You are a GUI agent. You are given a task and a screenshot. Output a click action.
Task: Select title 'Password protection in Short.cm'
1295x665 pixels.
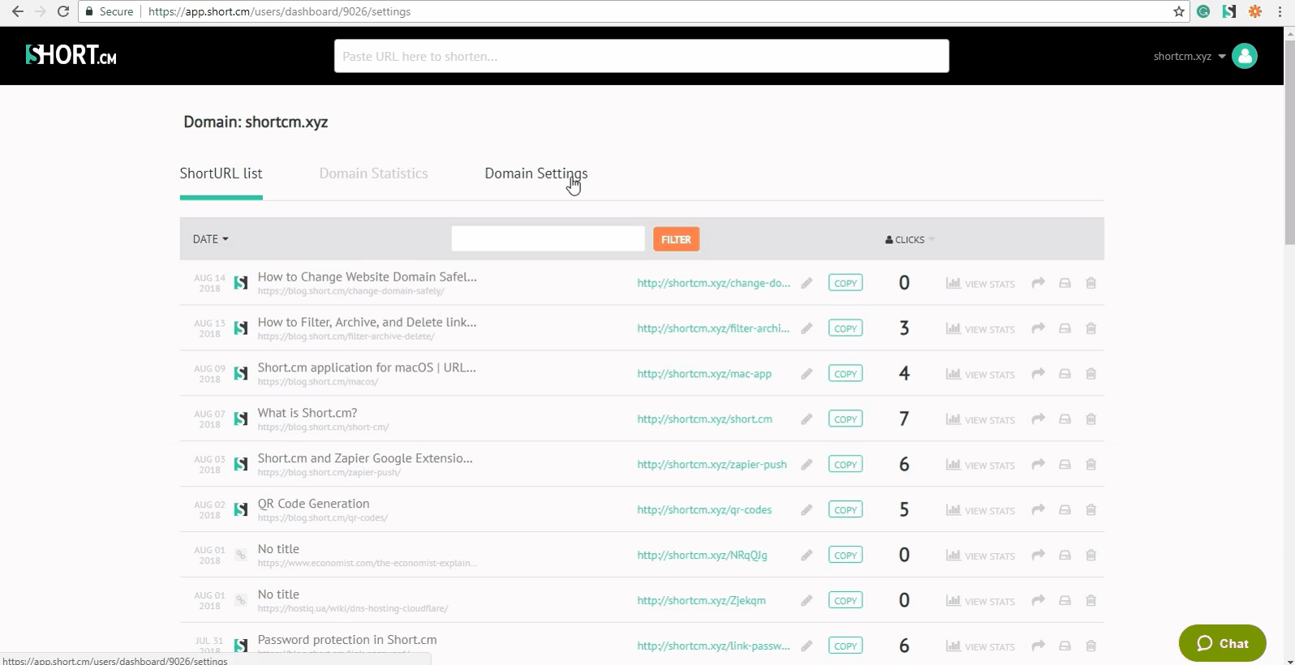pos(347,640)
